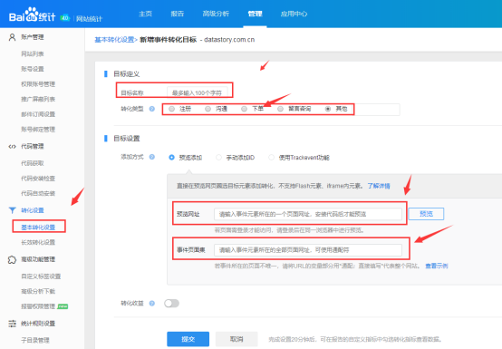Click the 代码管理 section header text
Viewport: 502px width, 349px height.
(33, 147)
